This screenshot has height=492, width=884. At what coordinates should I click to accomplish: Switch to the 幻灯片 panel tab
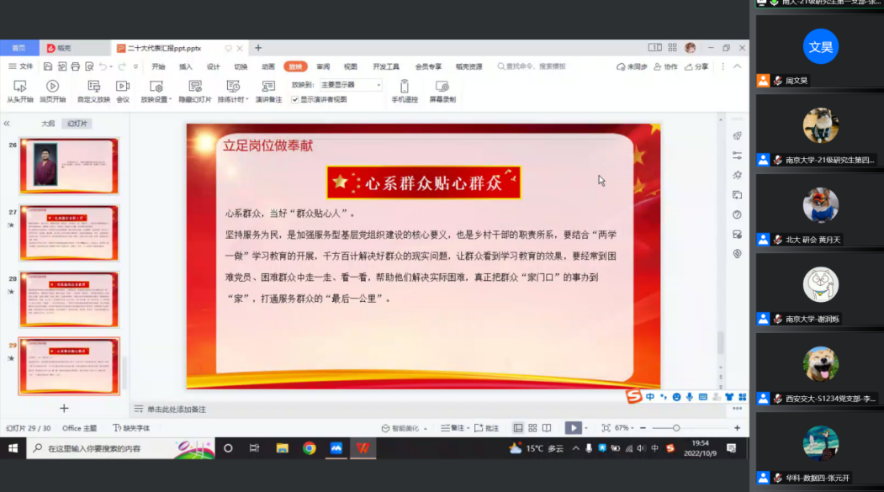(x=77, y=124)
